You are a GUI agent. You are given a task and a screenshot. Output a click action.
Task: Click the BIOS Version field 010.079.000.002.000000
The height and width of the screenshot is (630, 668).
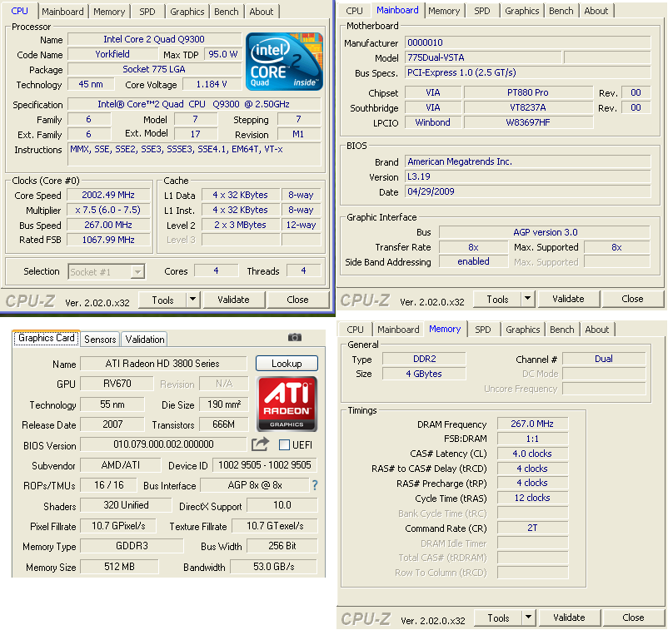(x=163, y=444)
